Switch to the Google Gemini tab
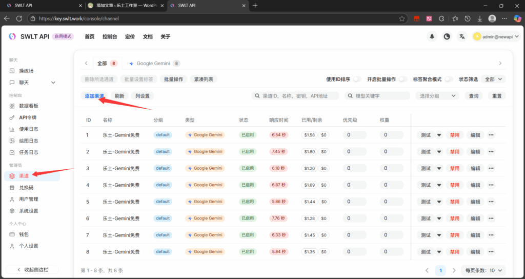 point(153,64)
